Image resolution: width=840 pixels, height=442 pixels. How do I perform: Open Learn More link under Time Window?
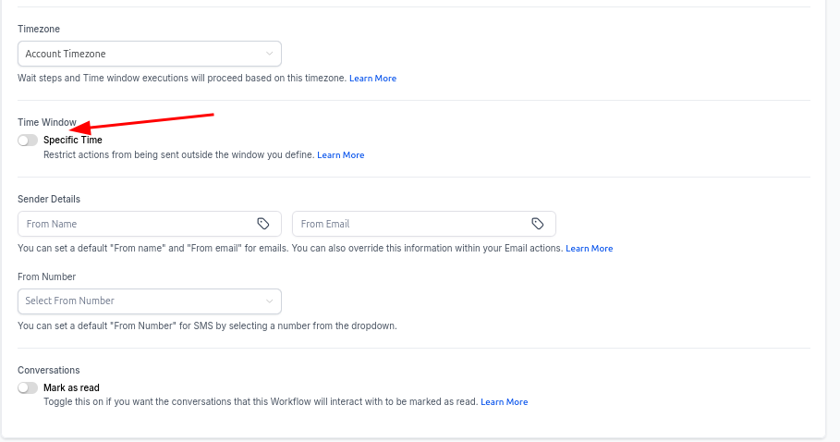tap(340, 155)
